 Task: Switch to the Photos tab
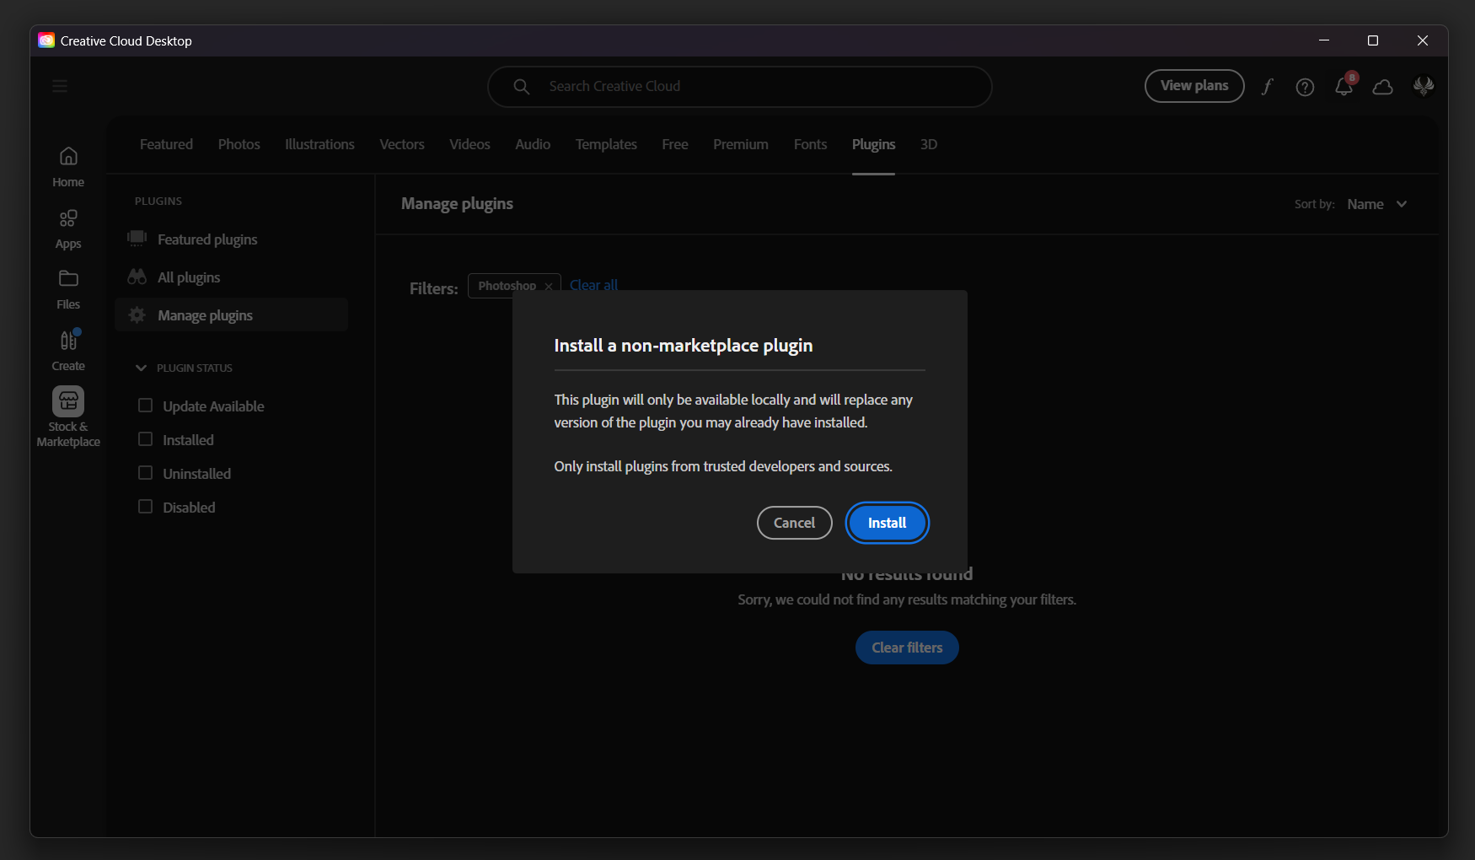(239, 144)
